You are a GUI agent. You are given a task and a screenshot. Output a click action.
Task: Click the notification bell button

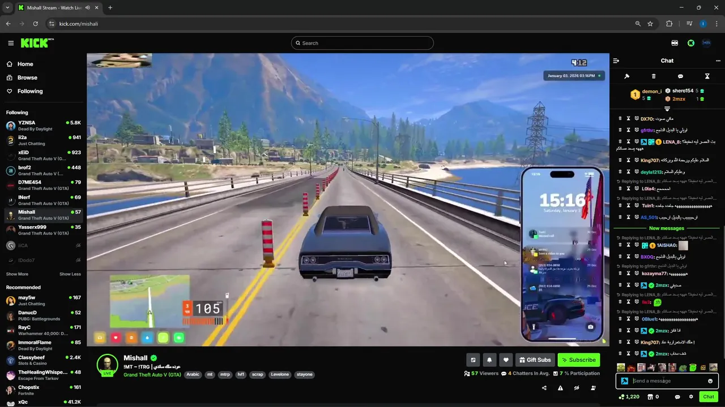tap(489, 360)
